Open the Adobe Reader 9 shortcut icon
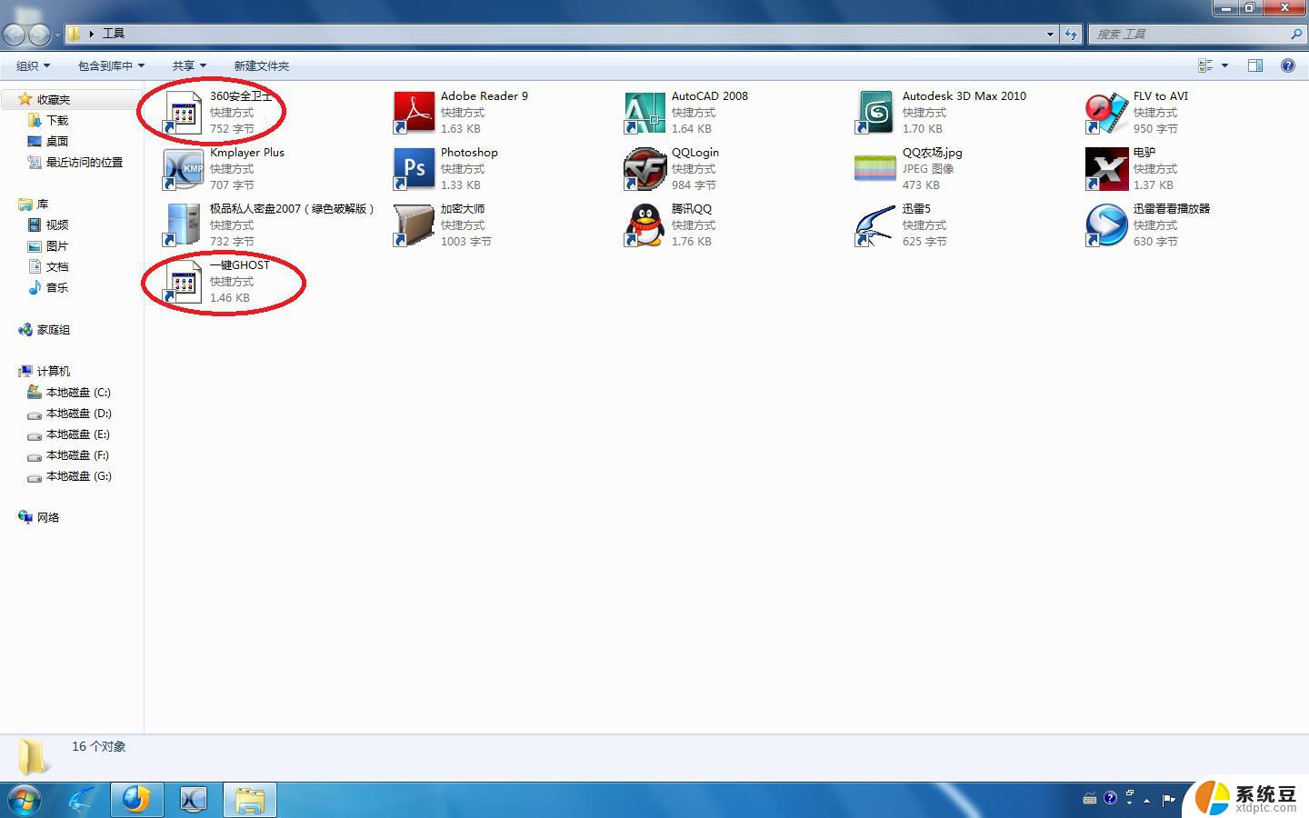Viewport: 1309px width, 818px height. click(415, 113)
